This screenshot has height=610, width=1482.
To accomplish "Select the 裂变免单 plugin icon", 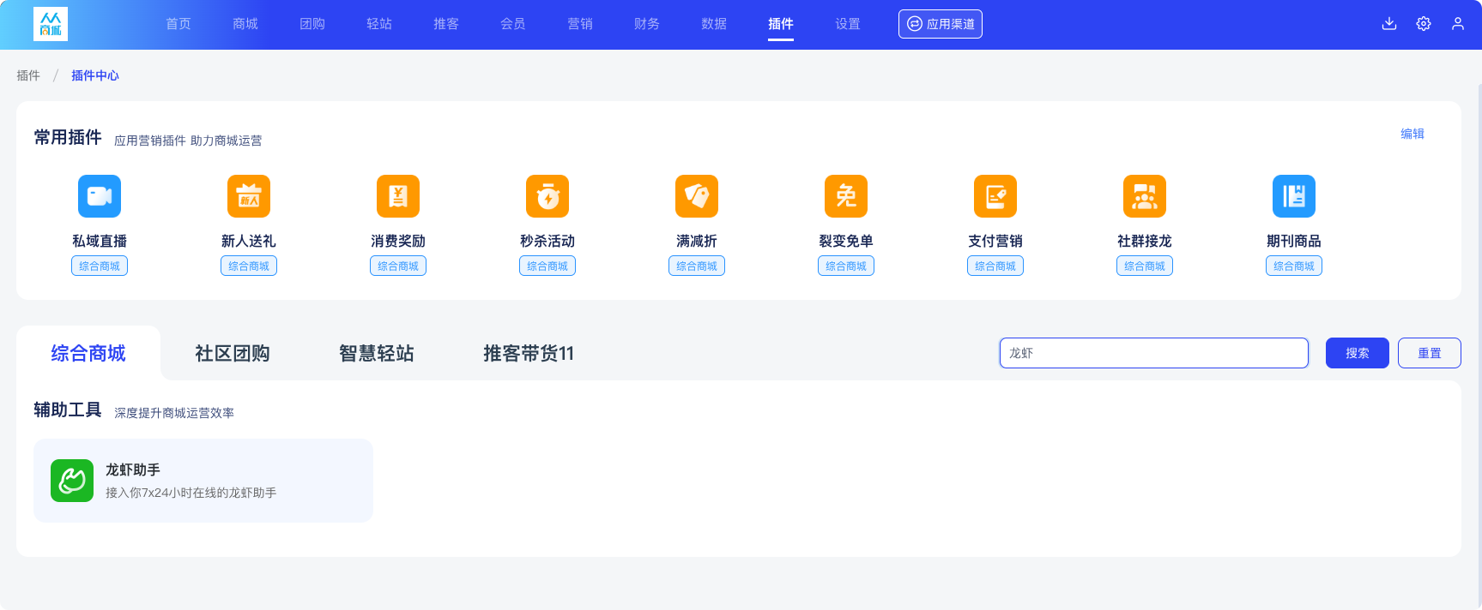I will [846, 196].
